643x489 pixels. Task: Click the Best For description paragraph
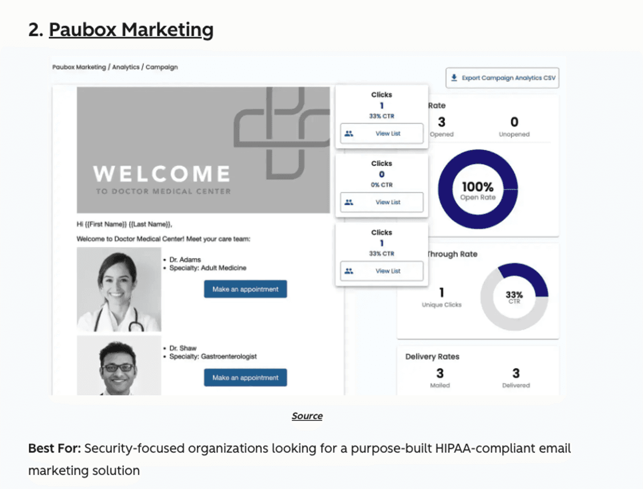(300, 460)
